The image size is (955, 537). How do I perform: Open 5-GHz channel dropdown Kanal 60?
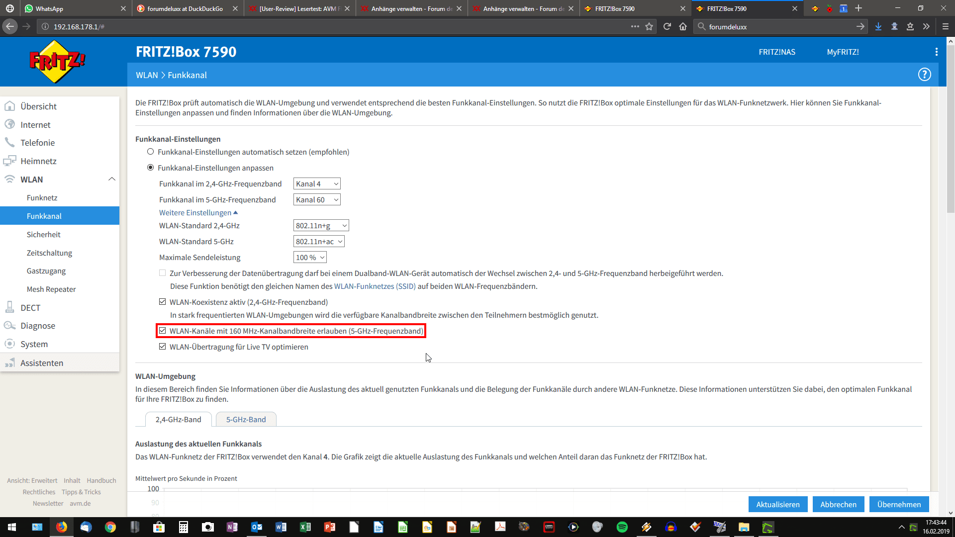tap(317, 200)
